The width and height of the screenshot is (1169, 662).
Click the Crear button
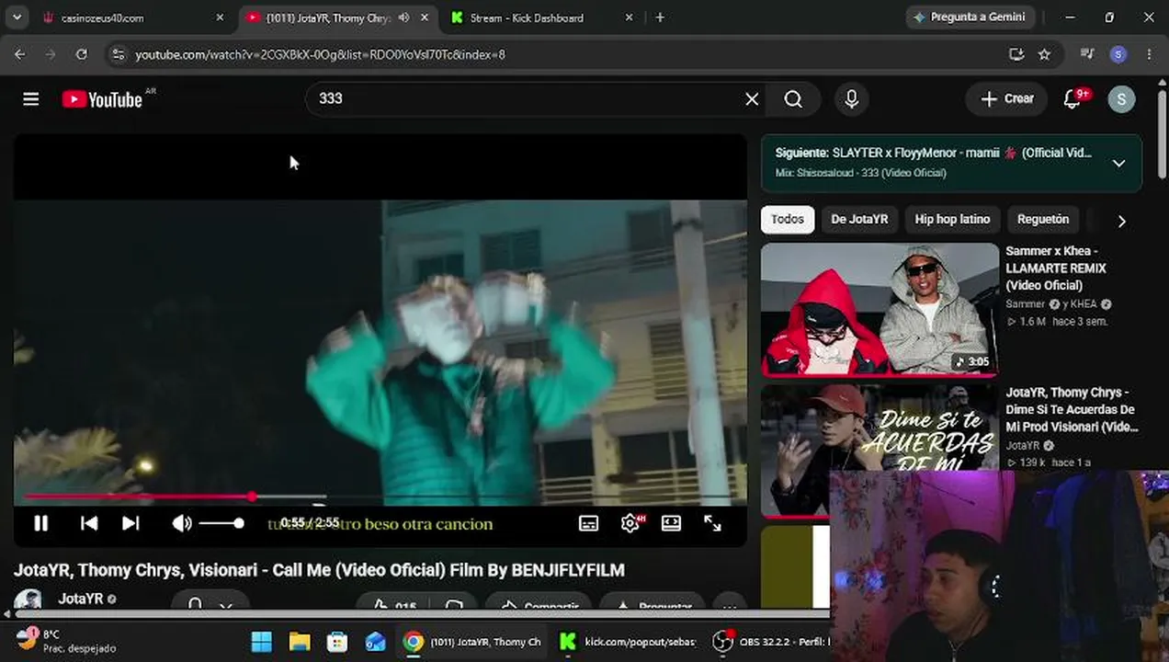point(1006,98)
